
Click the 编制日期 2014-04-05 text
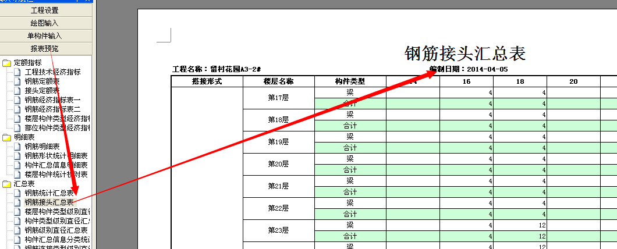click(469, 69)
